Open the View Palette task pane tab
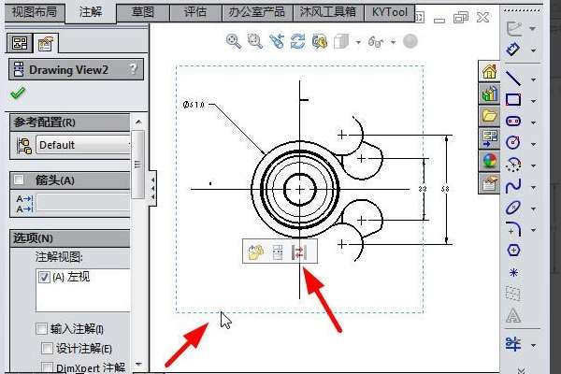This screenshot has width=561, height=374. pos(489,138)
